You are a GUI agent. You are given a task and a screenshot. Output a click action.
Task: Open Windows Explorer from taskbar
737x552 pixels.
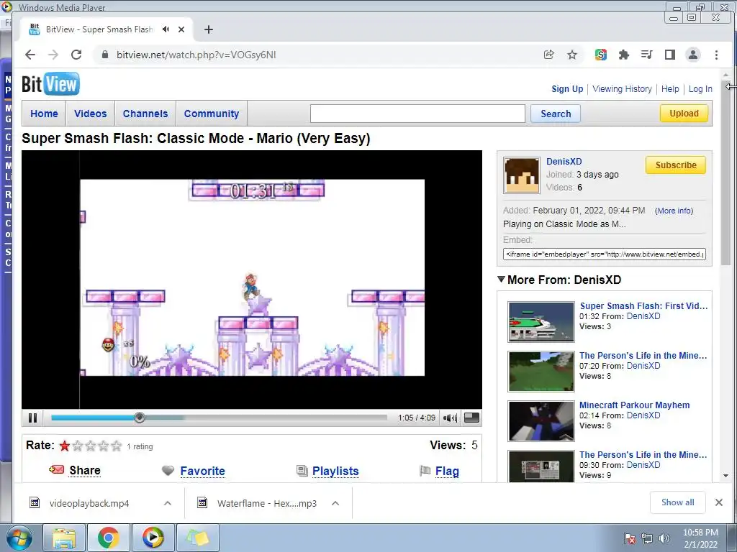point(64,538)
